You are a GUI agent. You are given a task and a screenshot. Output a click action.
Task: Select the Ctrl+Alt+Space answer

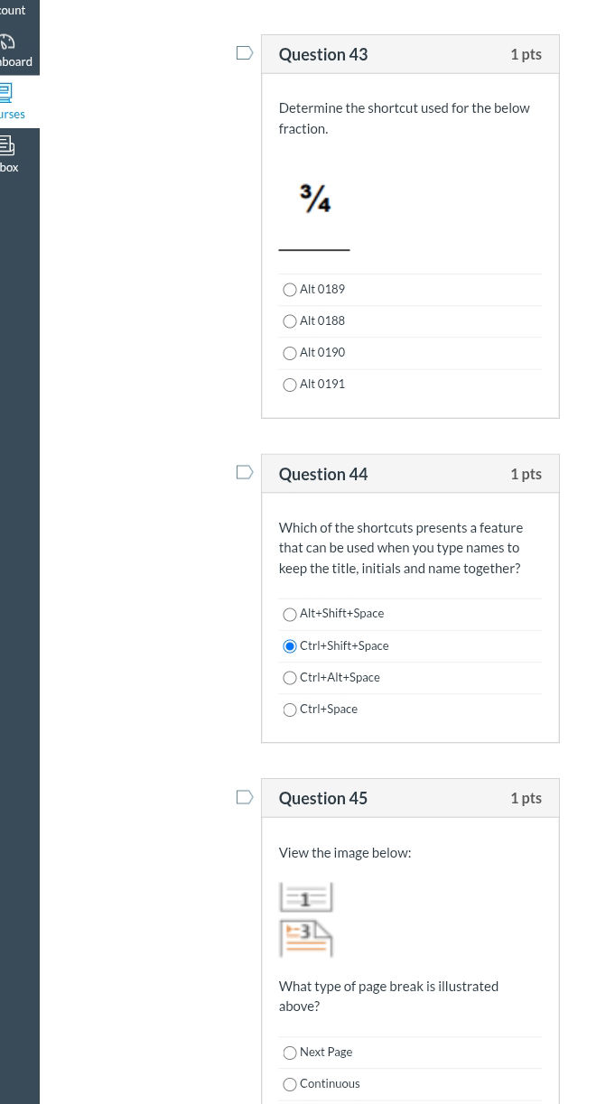click(289, 677)
